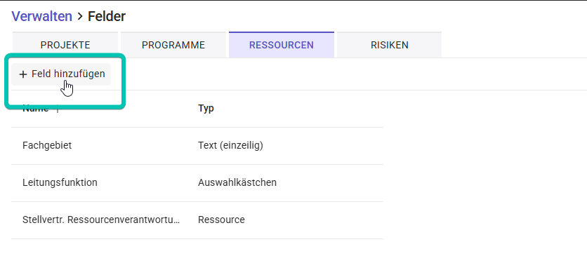Open the Fachgebiet field entry

[x=47, y=145]
